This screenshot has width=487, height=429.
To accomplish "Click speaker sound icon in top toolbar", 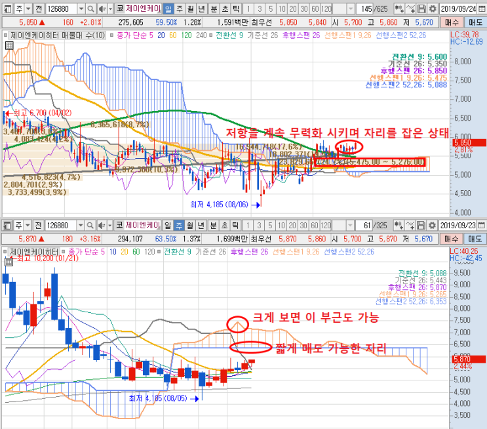I will click(x=102, y=9).
